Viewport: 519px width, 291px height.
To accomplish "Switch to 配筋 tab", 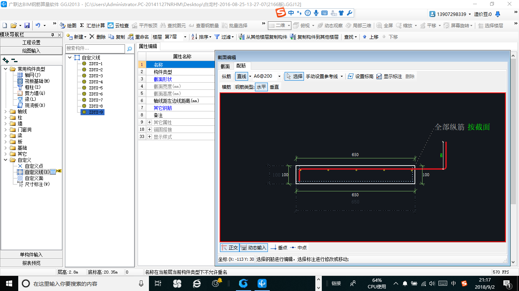I will coord(241,66).
